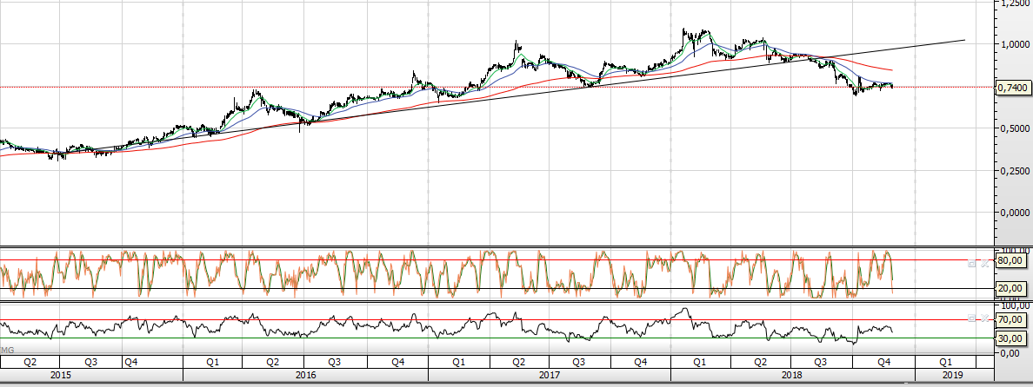Select the 2016 year on the time axis

[305, 375]
